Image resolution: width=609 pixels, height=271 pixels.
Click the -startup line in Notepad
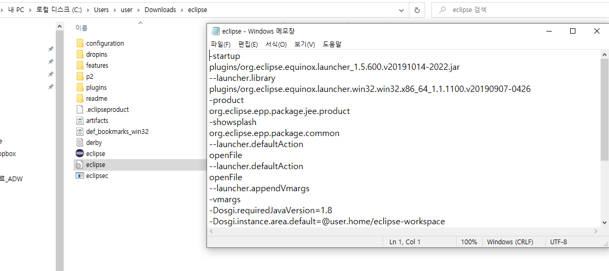point(224,56)
